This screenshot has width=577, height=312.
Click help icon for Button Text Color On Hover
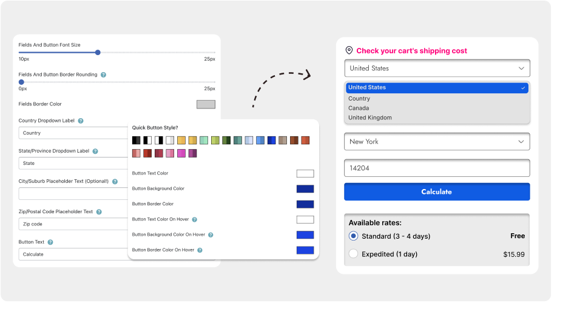[x=195, y=220]
